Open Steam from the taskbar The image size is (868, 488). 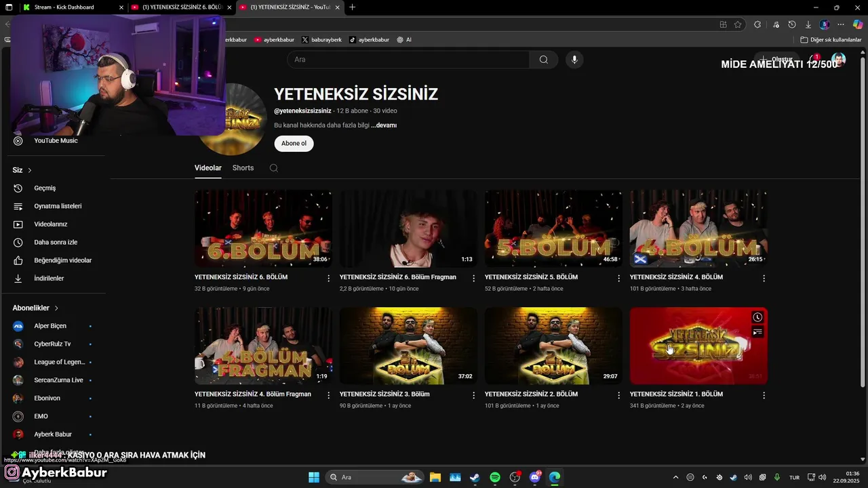(x=475, y=477)
